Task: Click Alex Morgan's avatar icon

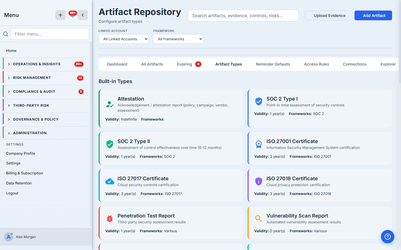Action: [9, 237]
